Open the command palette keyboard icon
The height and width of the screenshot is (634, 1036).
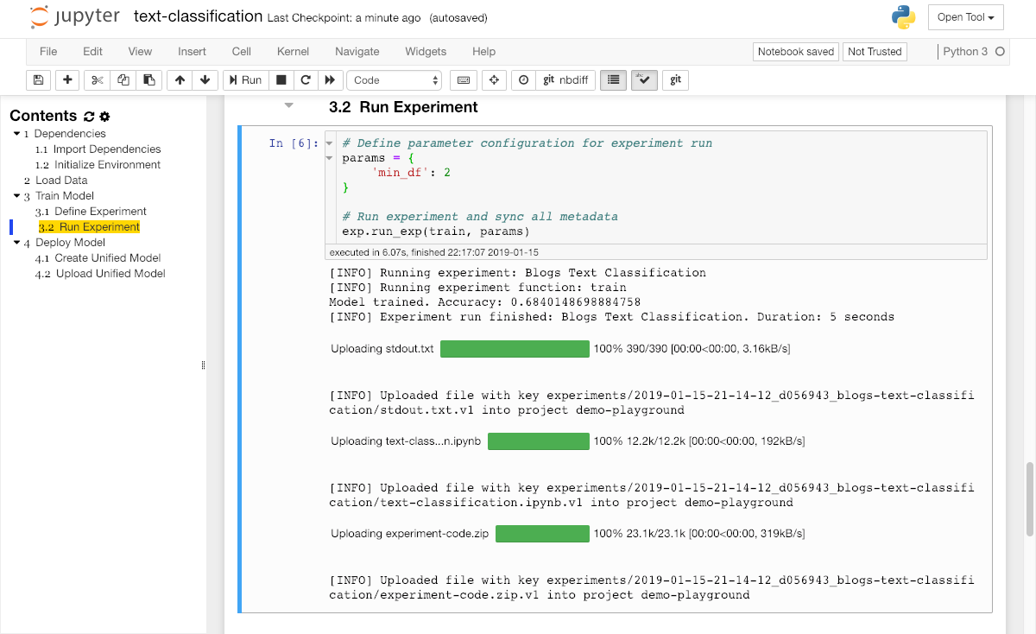464,80
